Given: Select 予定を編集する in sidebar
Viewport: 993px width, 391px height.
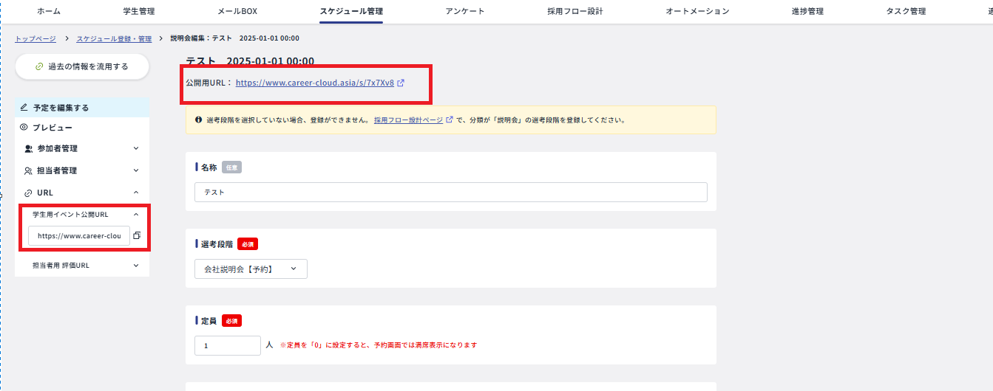Looking at the screenshot, I should tap(61, 108).
